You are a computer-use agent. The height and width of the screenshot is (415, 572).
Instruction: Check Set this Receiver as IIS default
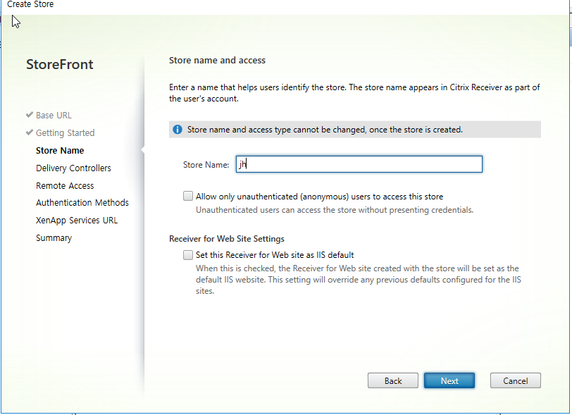pyautogui.click(x=188, y=254)
